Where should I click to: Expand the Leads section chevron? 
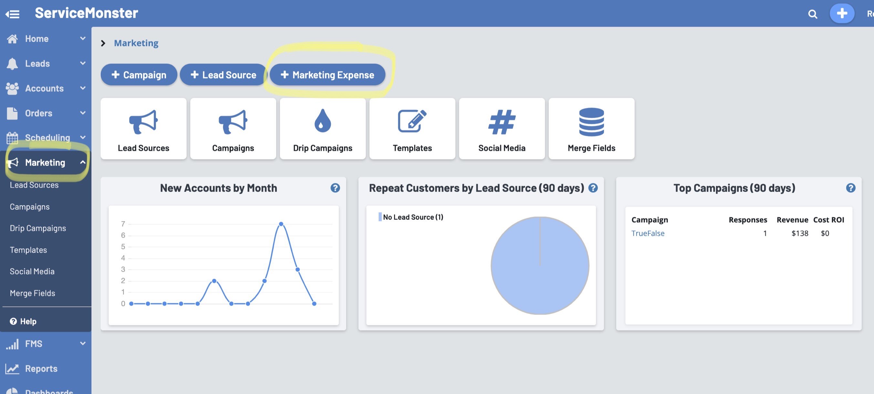(x=82, y=63)
